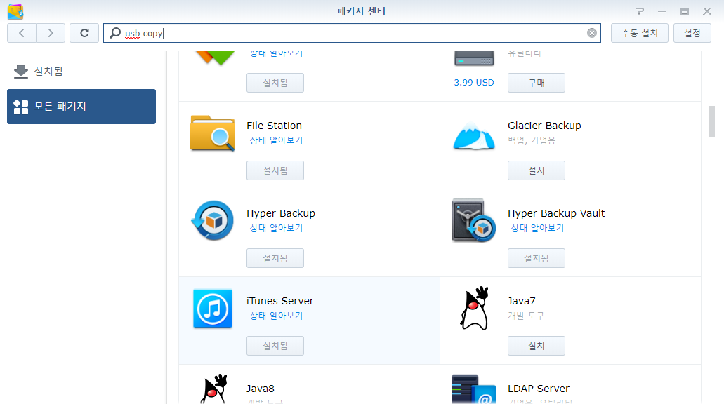This screenshot has width=724, height=404.
Task: Open the LDAP Server package title
Action: tap(539, 389)
